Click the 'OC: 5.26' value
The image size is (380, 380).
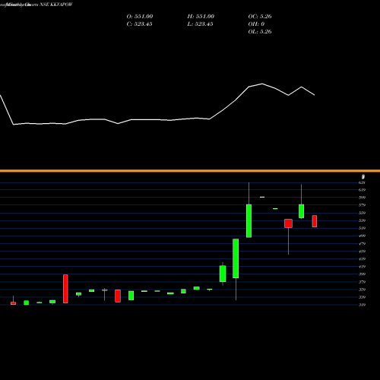[x=260, y=17]
